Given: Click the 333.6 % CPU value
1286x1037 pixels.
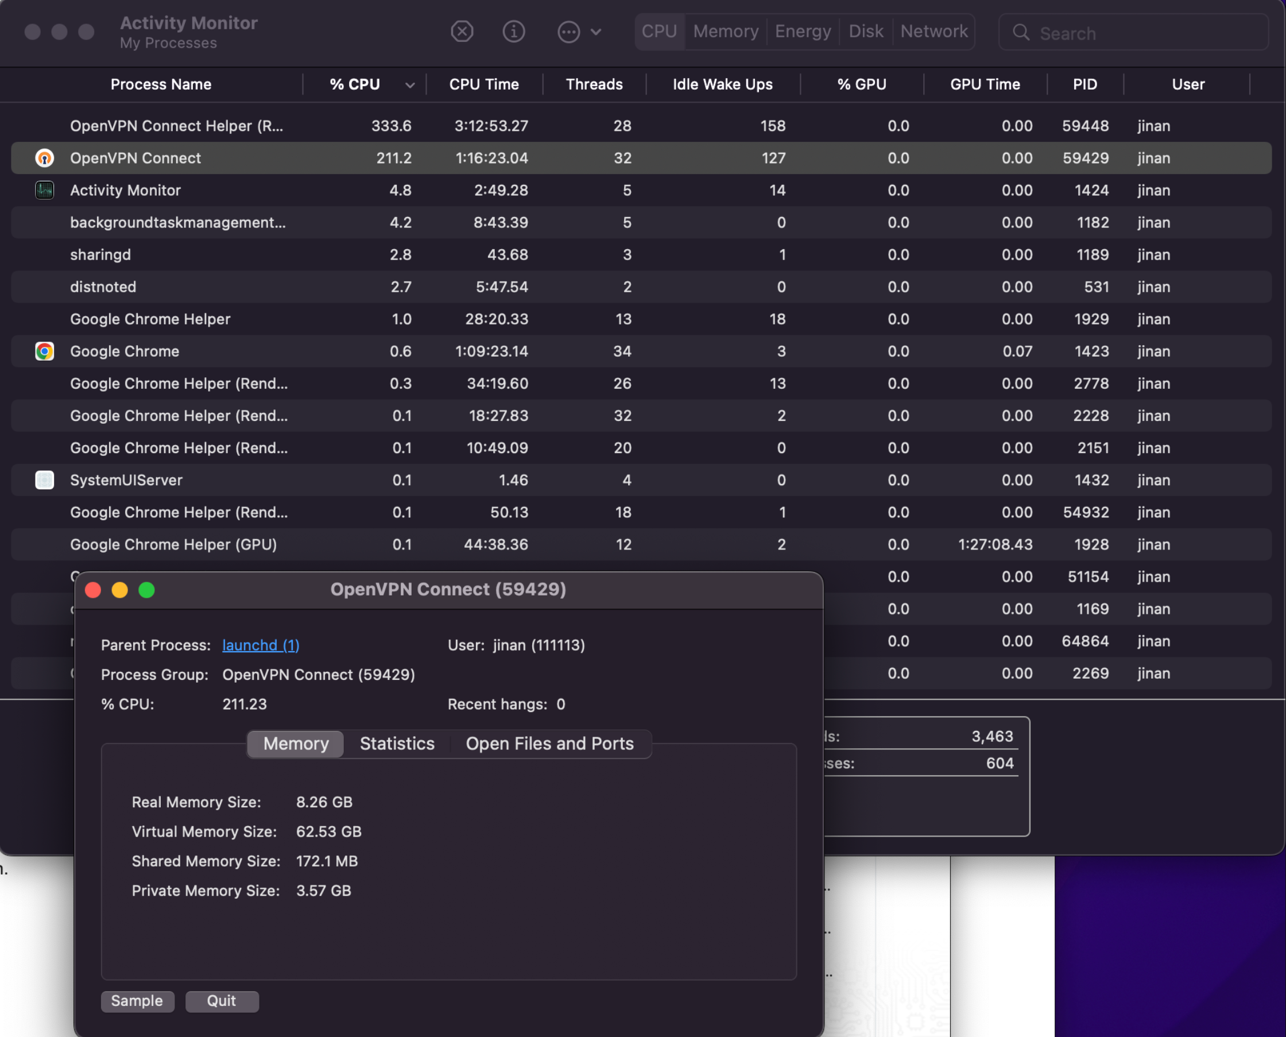Looking at the screenshot, I should 391,126.
